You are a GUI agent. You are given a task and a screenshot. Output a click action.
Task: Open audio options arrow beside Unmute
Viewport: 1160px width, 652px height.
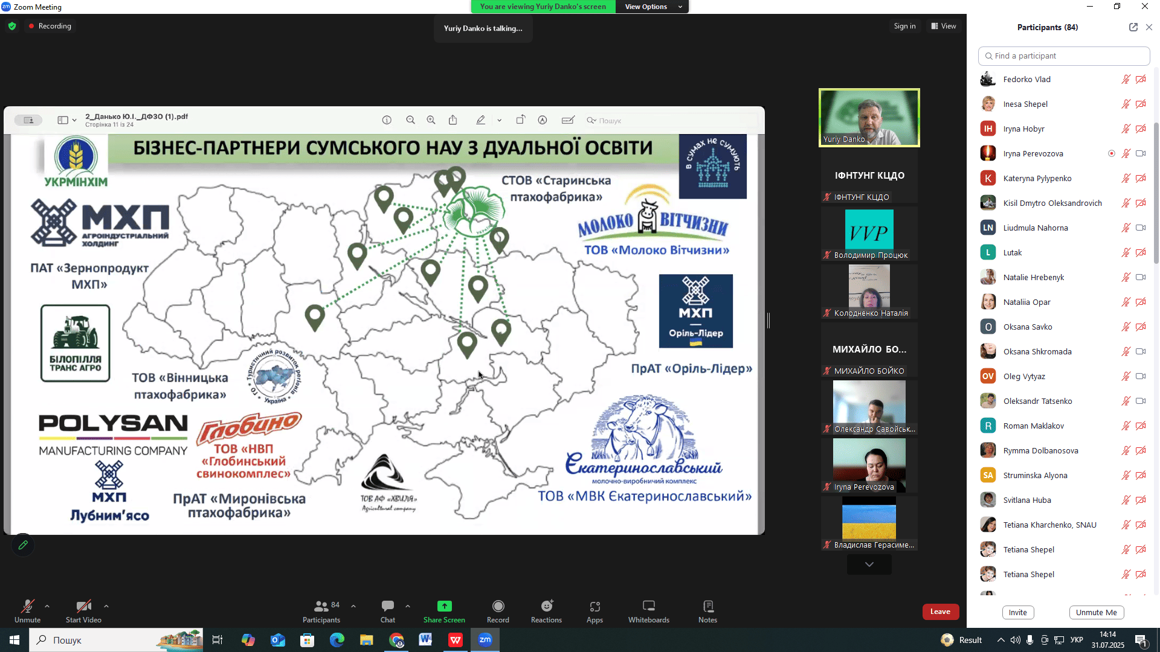(47, 606)
